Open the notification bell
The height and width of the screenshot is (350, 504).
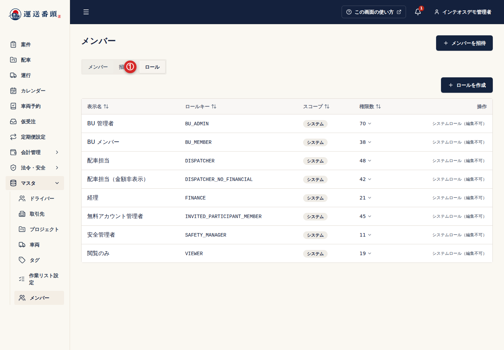(418, 12)
